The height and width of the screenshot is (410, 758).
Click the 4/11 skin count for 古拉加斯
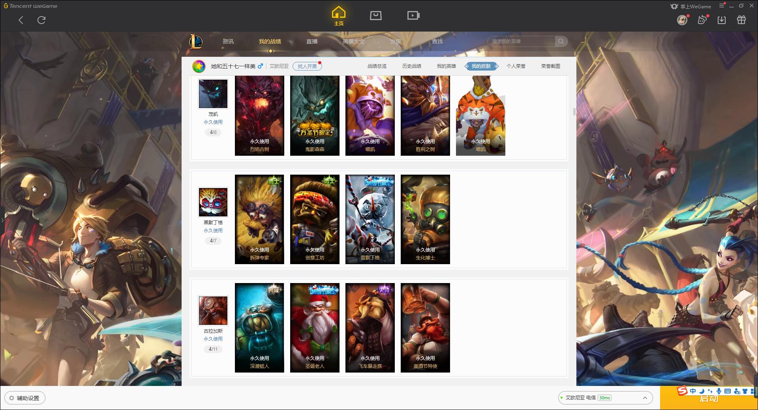click(213, 349)
